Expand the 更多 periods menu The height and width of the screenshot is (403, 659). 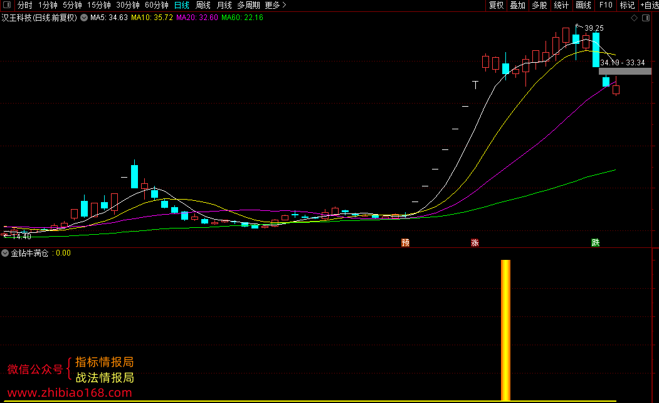coord(276,5)
